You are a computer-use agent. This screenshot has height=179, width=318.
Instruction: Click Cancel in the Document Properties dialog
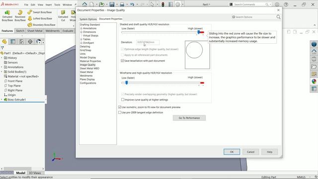(x=250, y=152)
